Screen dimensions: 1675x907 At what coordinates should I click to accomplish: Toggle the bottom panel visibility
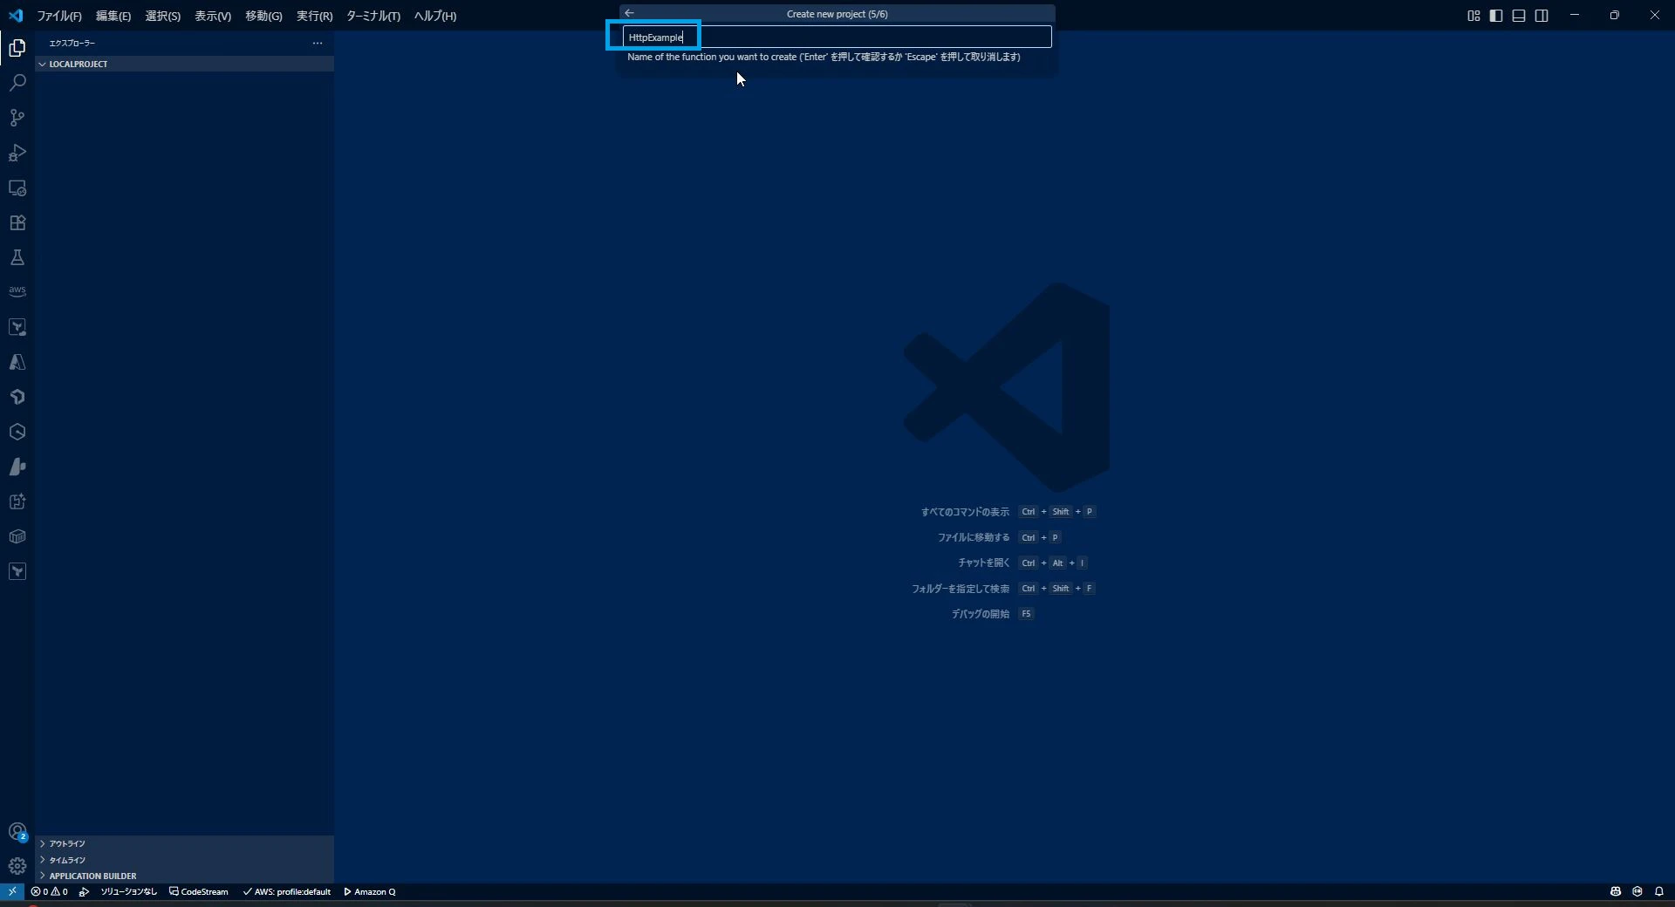1519,16
